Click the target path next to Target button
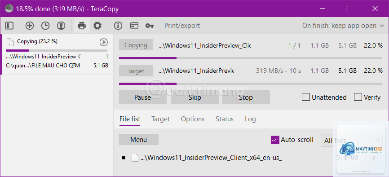 tap(196, 71)
